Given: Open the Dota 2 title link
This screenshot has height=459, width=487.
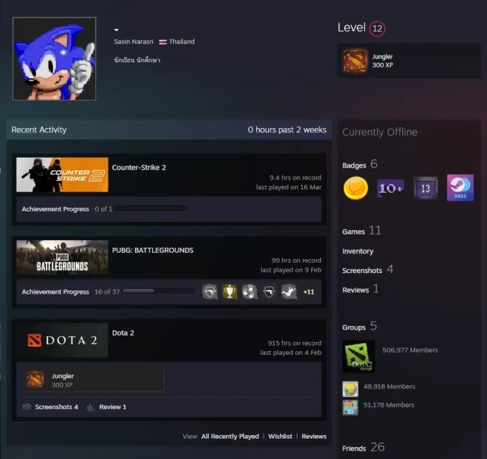Looking at the screenshot, I should tap(123, 333).
